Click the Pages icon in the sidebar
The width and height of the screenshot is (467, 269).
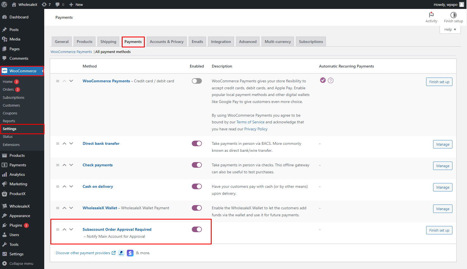(x=4, y=49)
